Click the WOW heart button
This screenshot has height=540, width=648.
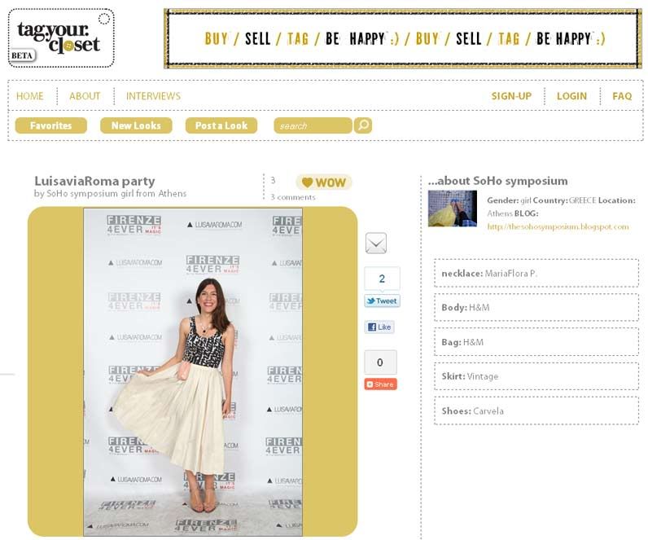(324, 182)
